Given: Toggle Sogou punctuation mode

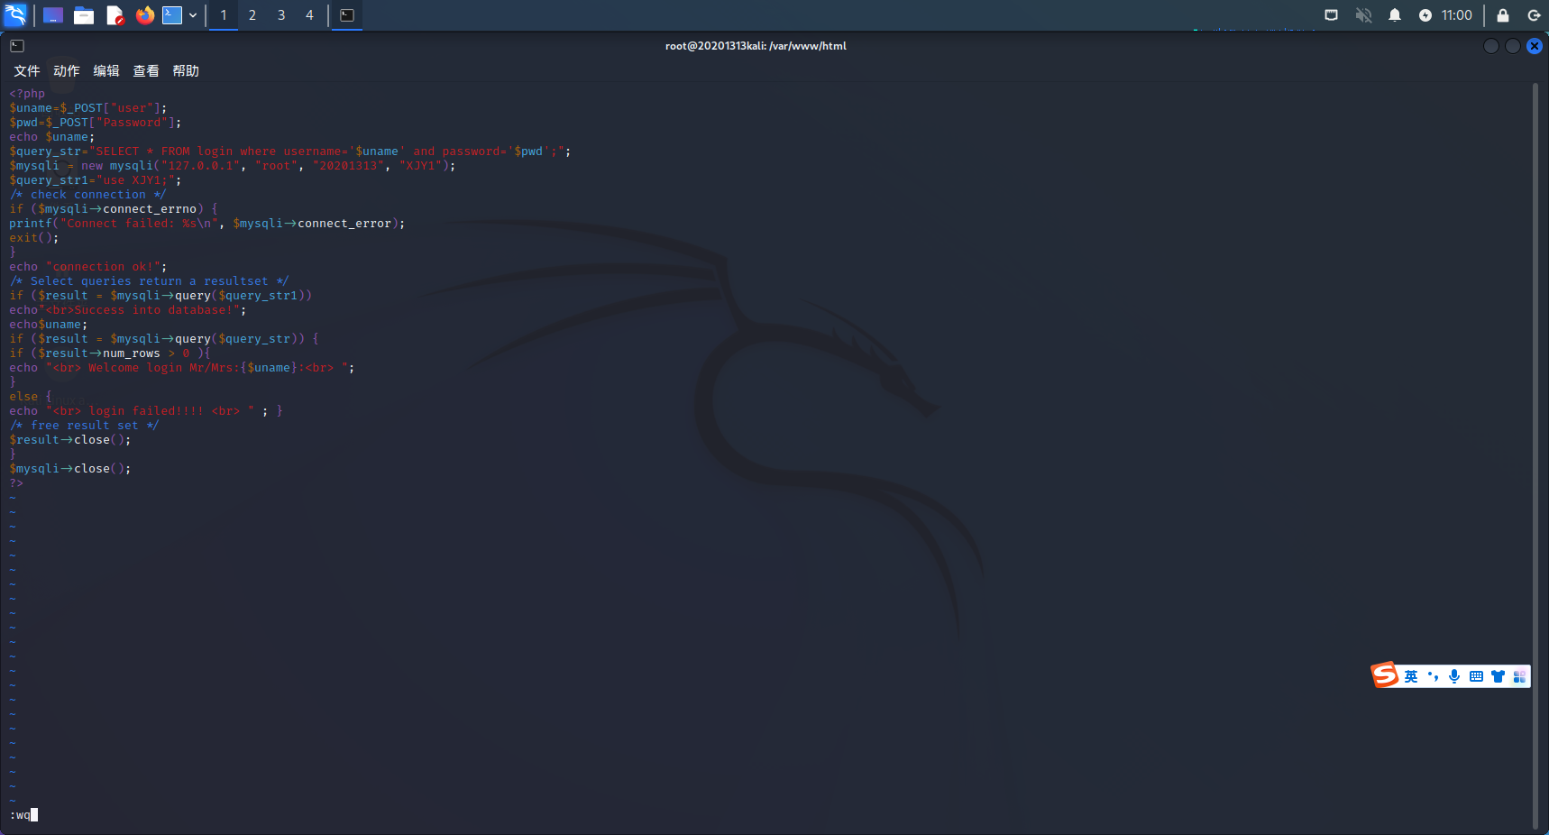Looking at the screenshot, I should pyautogui.click(x=1433, y=676).
